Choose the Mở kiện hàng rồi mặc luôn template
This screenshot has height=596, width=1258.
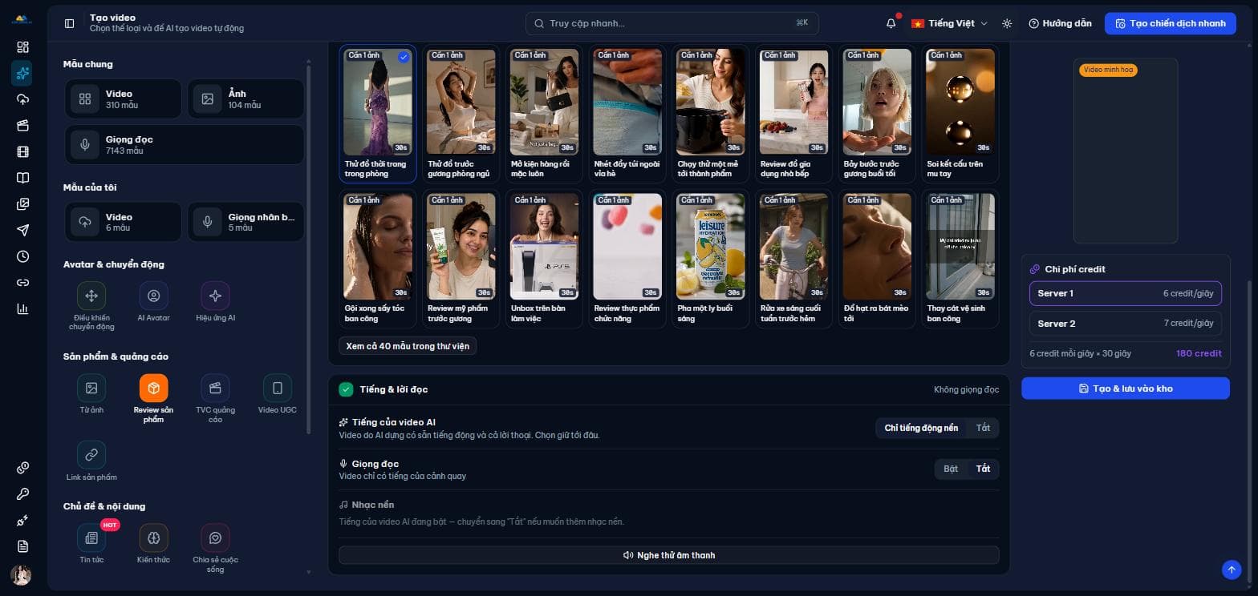(x=544, y=114)
